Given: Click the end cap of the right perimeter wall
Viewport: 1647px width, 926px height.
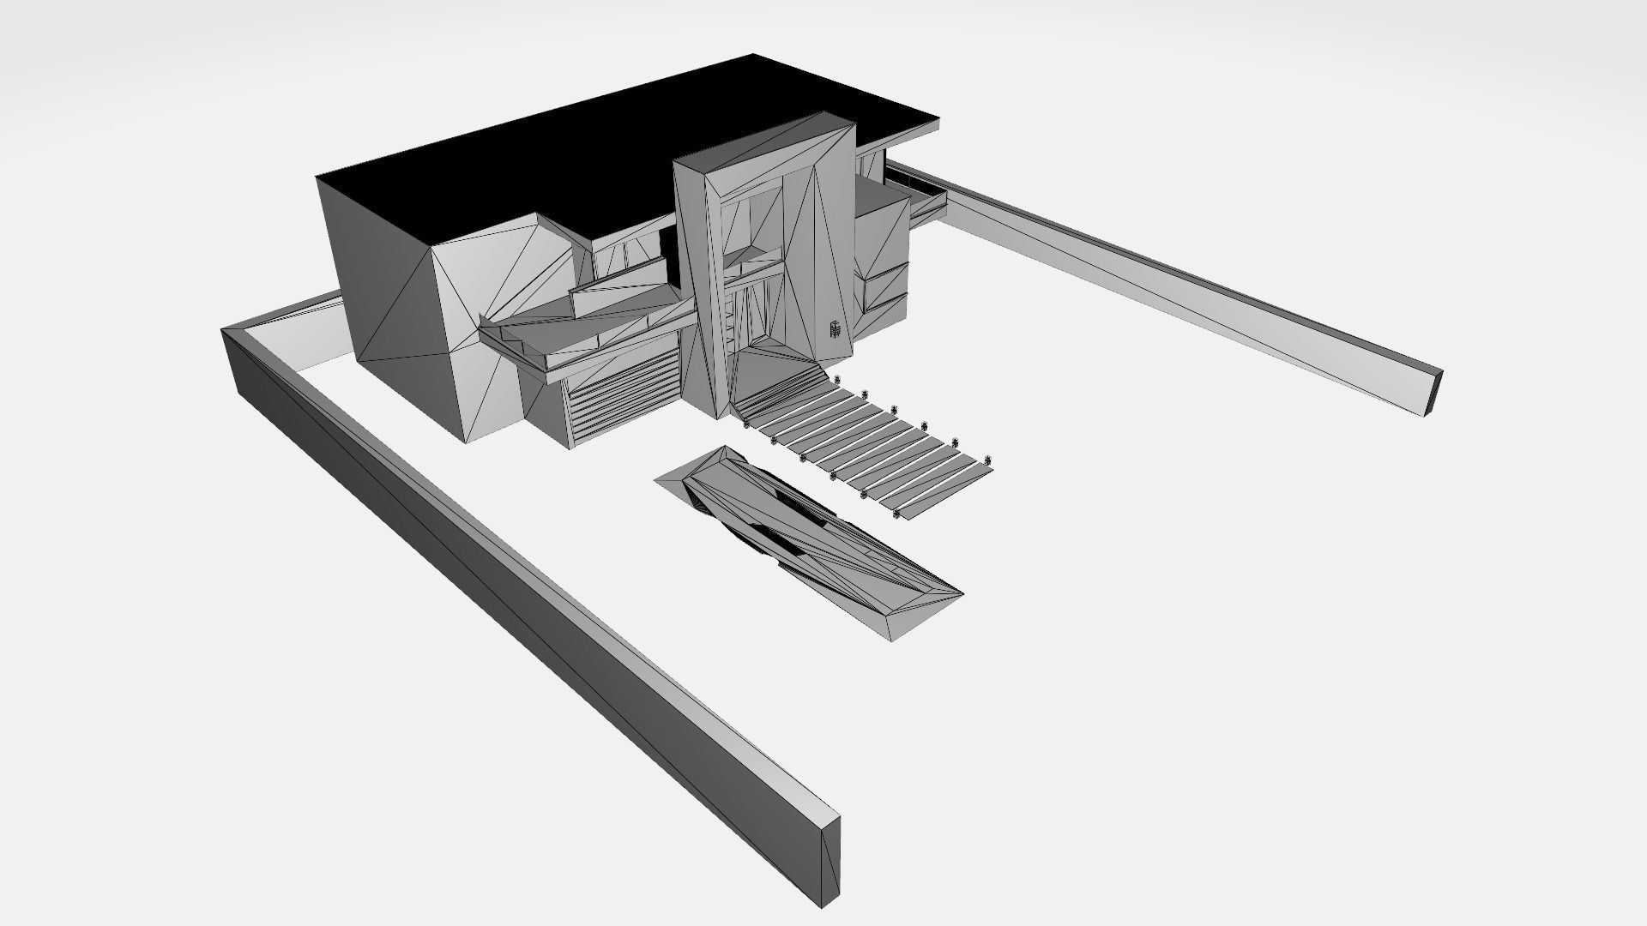Looking at the screenshot, I should (x=1436, y=393).
